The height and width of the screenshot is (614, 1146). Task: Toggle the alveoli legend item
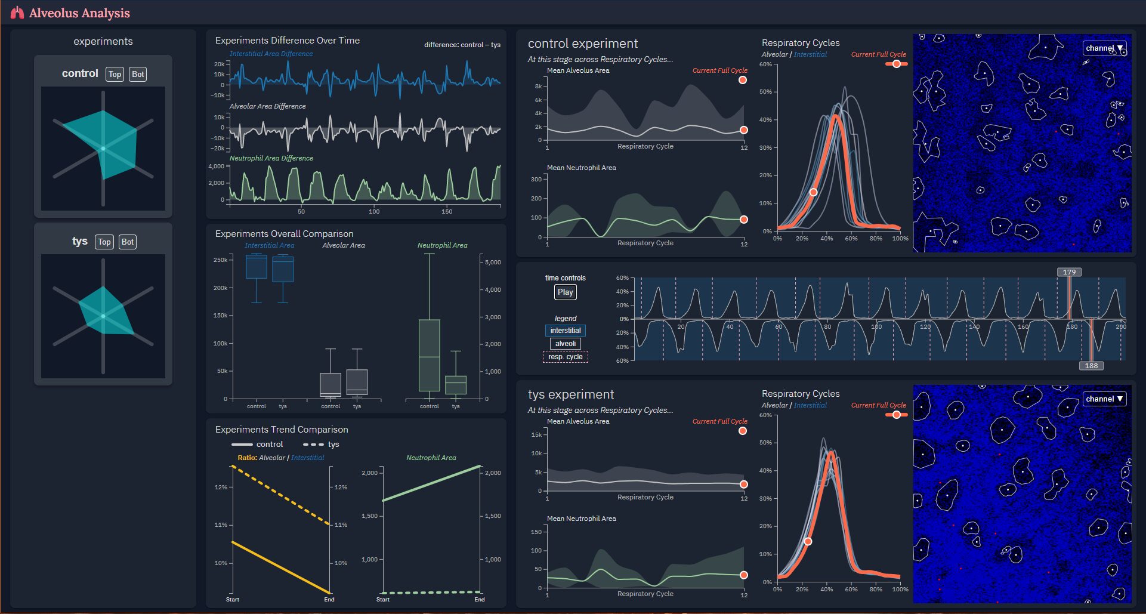tap(565, 344)
